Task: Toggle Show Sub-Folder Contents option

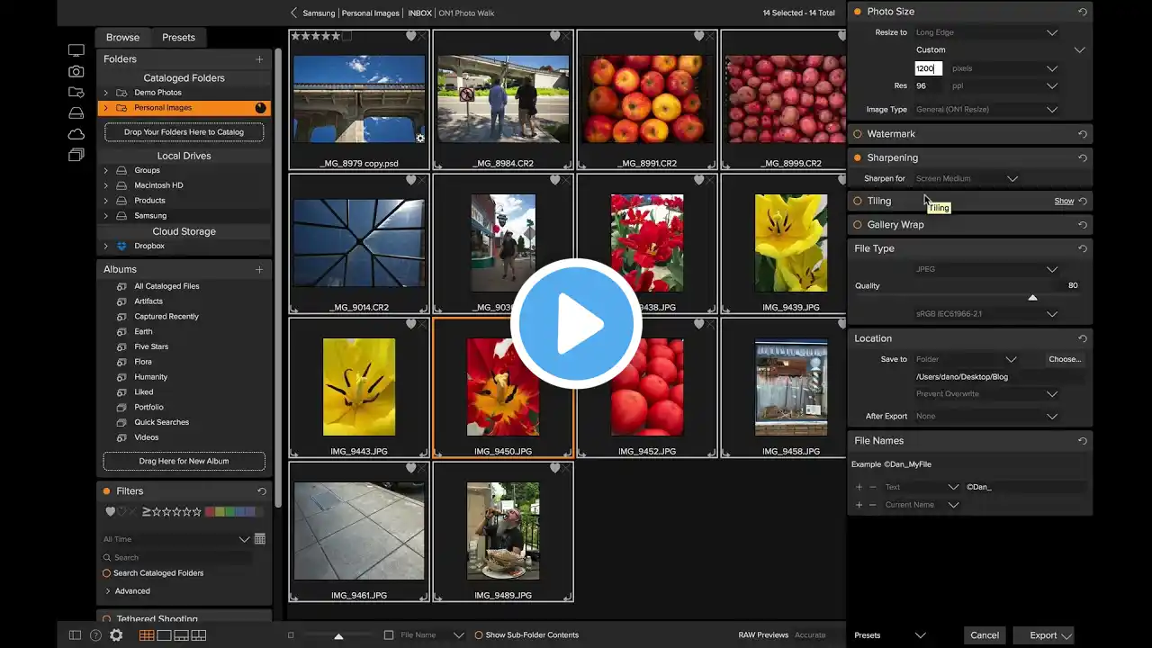Action: (x=479, y=635)
